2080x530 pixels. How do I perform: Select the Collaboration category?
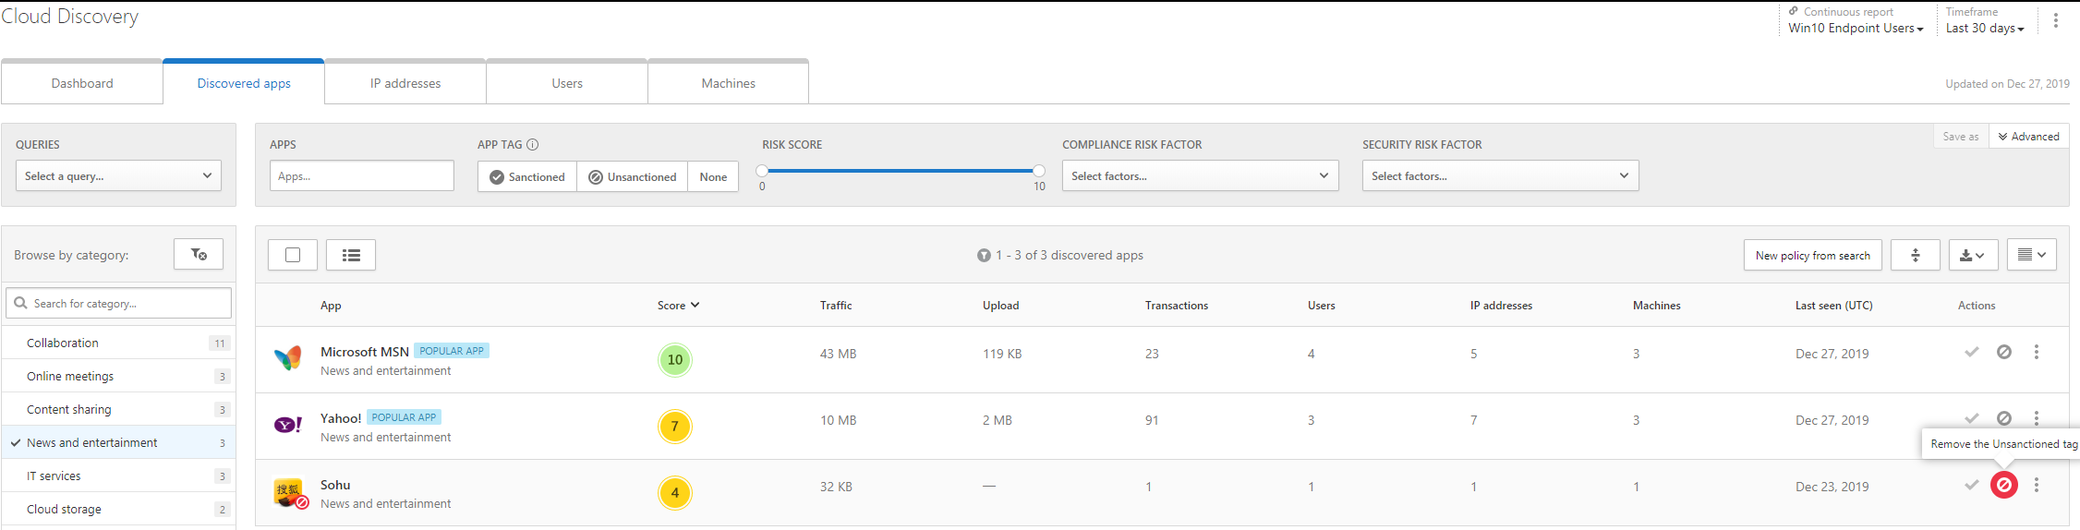pos(118,343)
